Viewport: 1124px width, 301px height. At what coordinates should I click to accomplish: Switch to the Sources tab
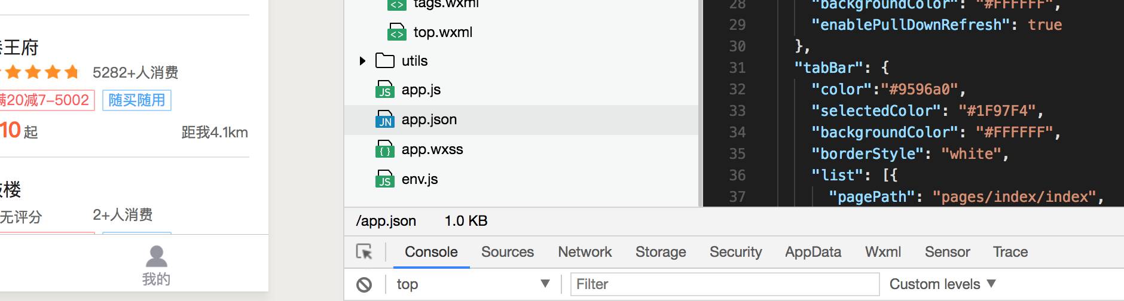pos(507,252)
